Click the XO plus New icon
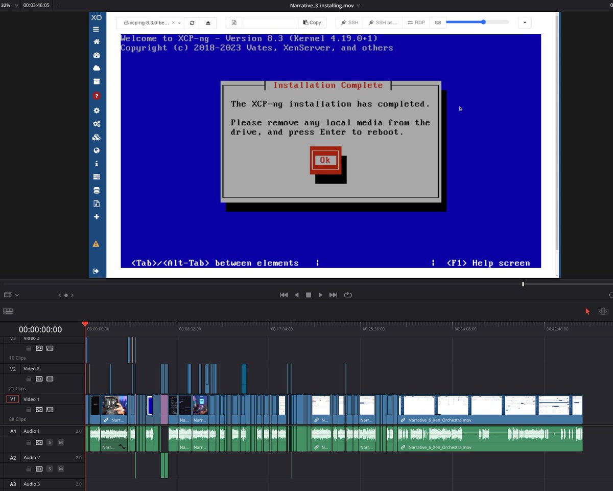The image size is (613, 491). pyautogui.click(x=97, y=217)
